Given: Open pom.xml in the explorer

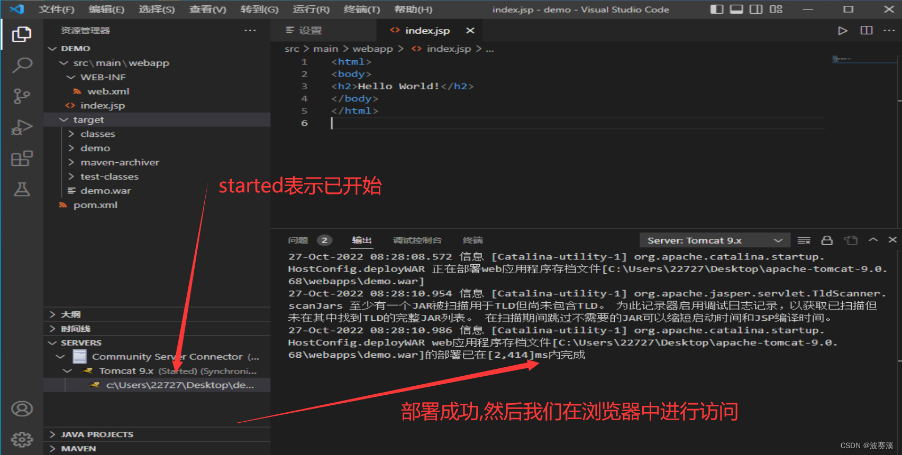Looking at the screenshot, I should (x=157, y=205).
